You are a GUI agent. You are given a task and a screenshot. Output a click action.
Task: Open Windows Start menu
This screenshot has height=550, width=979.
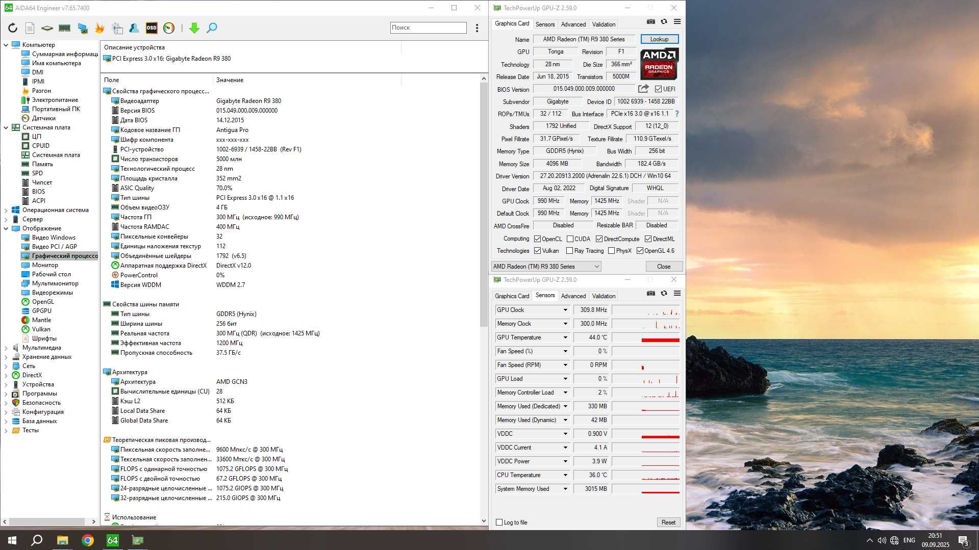point(12,540)
